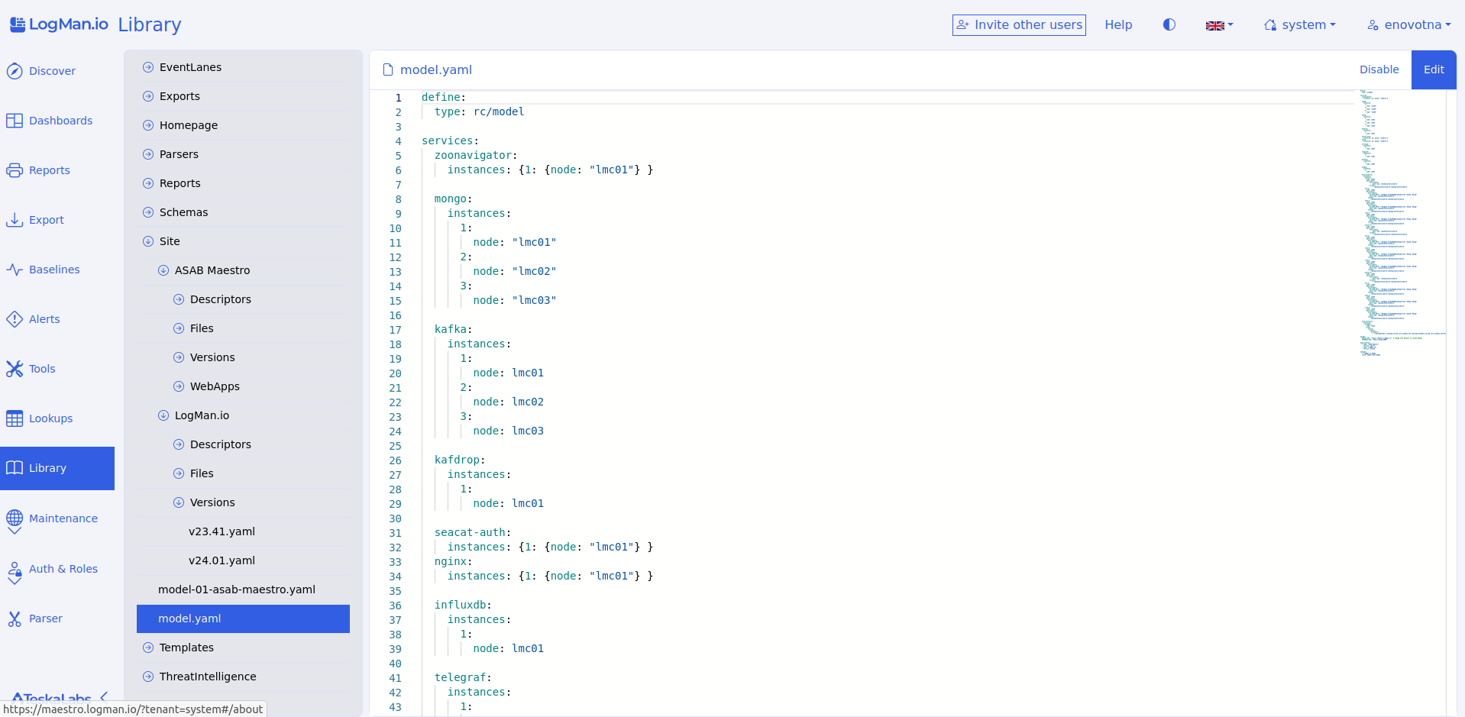This screenshot has width=1465, height=717.
Task: Expand the Reports folder in library tree
Action: [148, 183]
